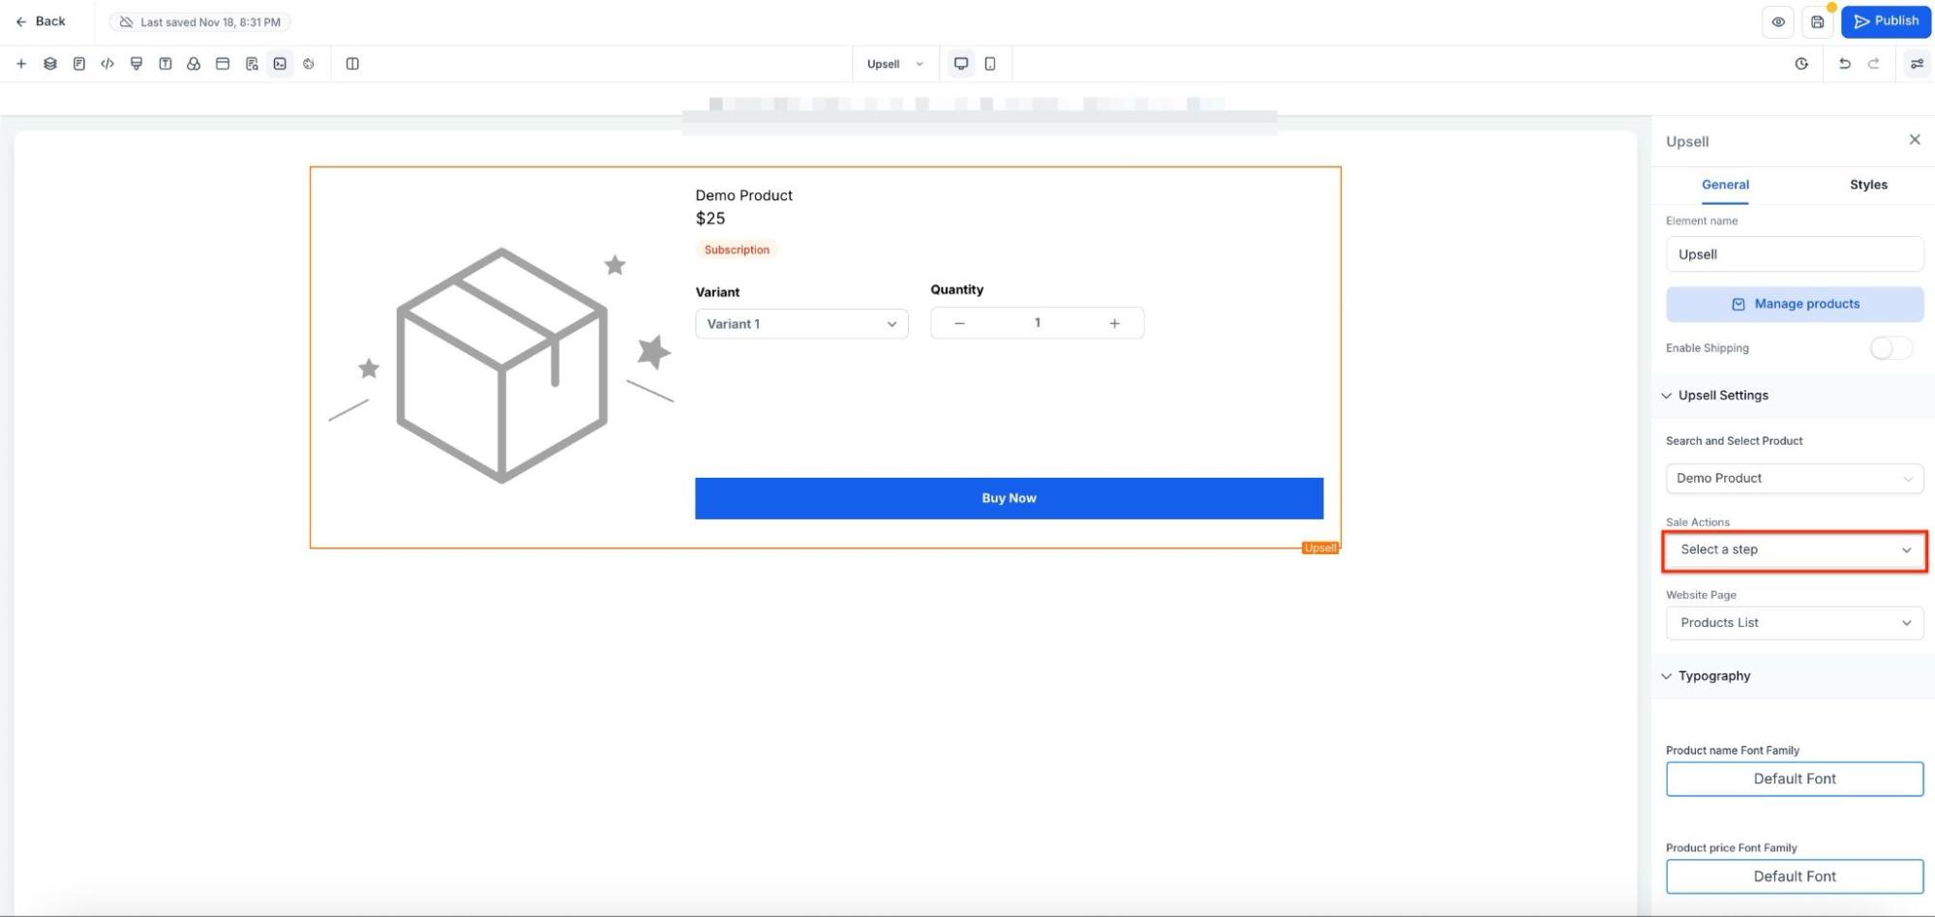The width and height of the screenshot is (1935, 917).
Task: Click the text element T icon
Action: 166,64
